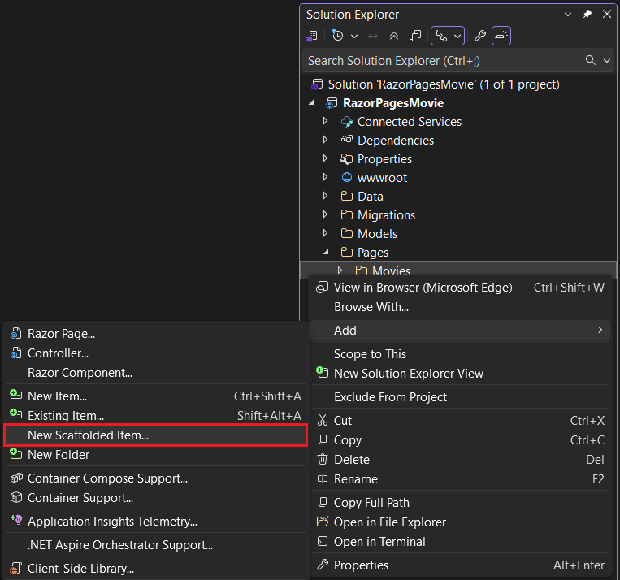Choose Copy Full Path
Viewport: 620px width, 580px height.
point(460,503)
